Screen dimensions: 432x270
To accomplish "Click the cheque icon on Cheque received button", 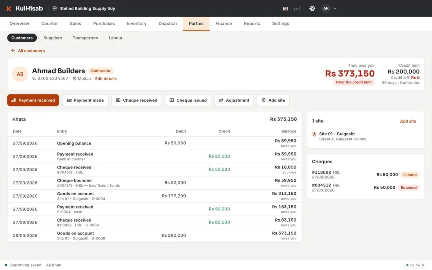I will (x=118, y=100).
